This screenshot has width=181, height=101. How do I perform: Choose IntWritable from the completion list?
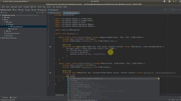pos(113,79)
